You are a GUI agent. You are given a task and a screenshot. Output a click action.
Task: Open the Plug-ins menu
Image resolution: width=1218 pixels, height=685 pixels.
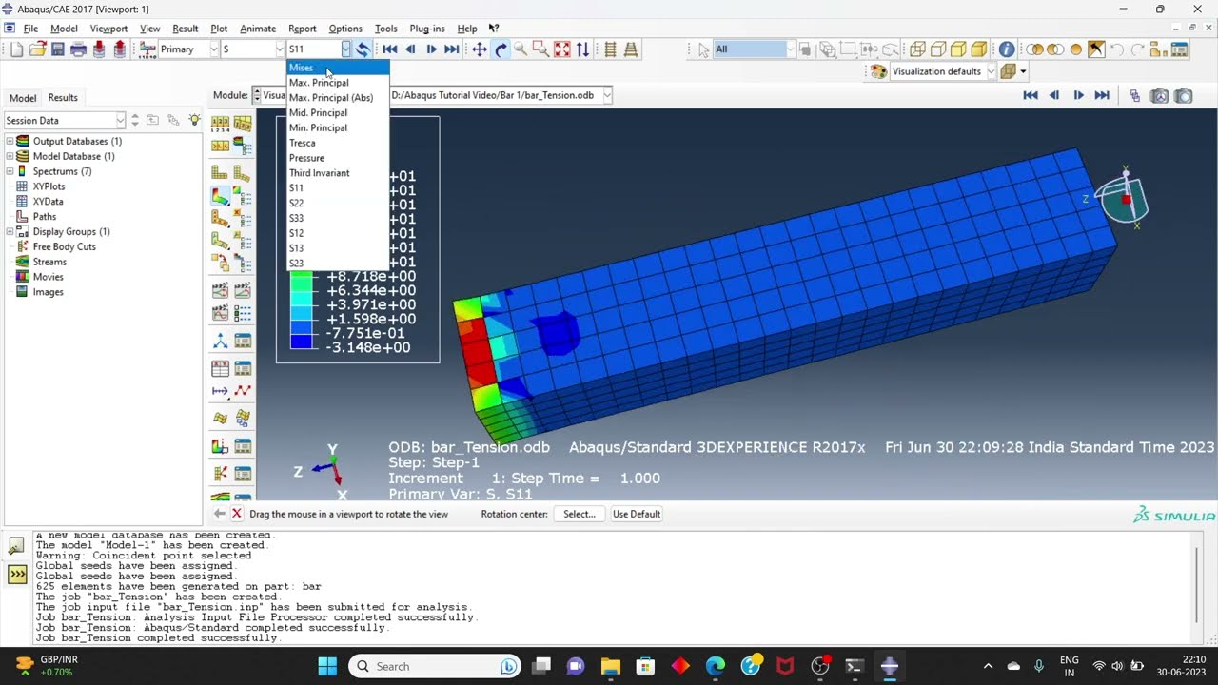(426, 29)
